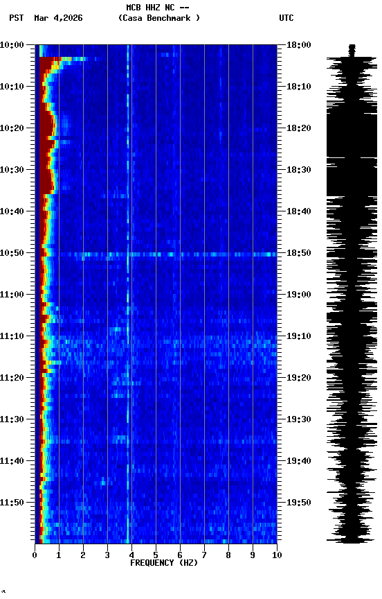Click the 11:00 PST time label
Viewport: 382px width, 599px height.
12,295
